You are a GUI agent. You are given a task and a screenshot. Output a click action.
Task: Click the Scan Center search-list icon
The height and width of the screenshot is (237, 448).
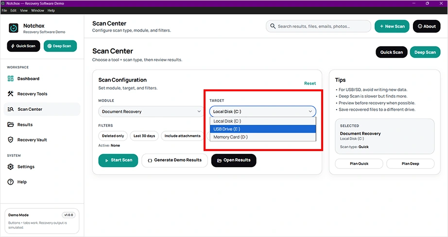[11, 109]
